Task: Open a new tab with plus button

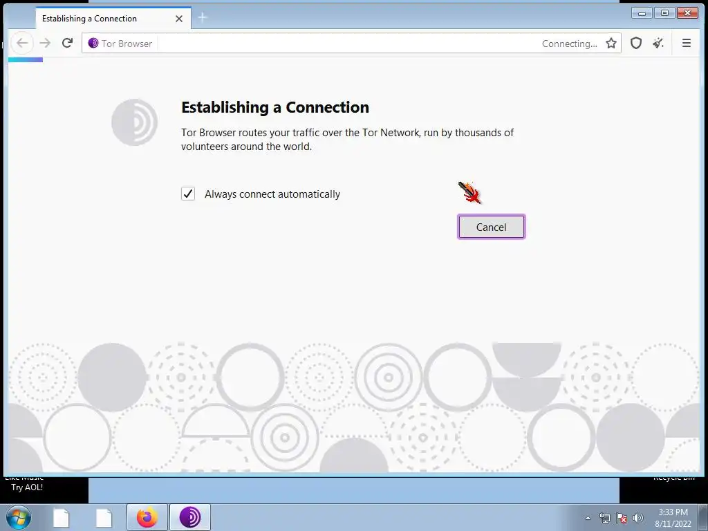Action: pyautogui.click(x=203, y=17)
